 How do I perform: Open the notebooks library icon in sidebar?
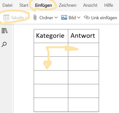tap(4, 31)
